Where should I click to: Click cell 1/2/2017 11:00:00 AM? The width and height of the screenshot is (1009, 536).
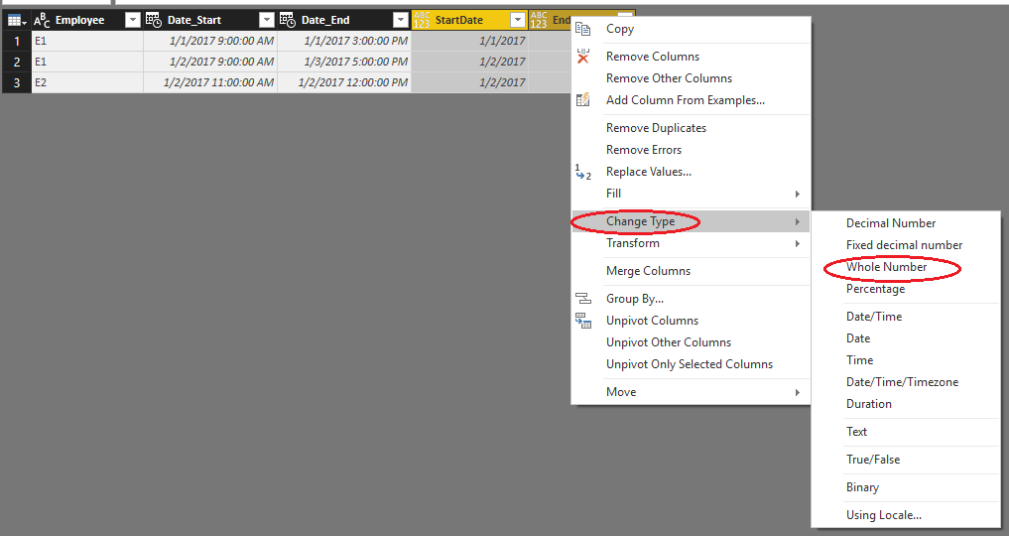[210, 82]
